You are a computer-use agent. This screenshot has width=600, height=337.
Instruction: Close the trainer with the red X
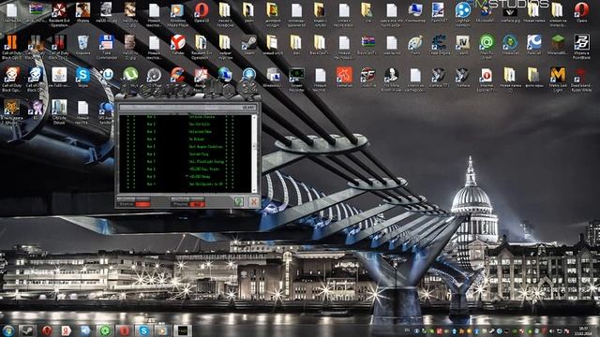253,202
